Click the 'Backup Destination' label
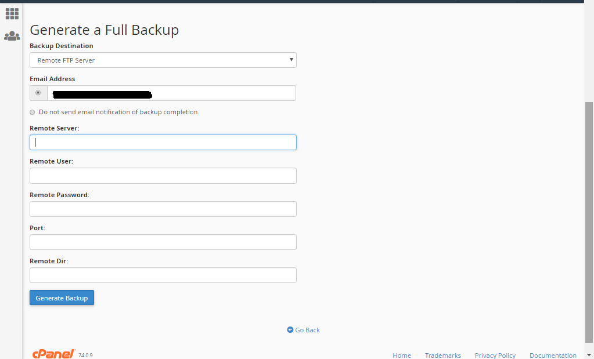 [62, 46]
